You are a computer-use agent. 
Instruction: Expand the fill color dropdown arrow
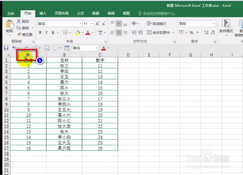click(x=83, y=32)
